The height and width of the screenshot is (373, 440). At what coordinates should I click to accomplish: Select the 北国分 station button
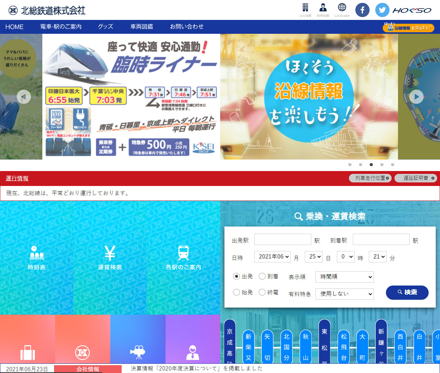(287, 347)
